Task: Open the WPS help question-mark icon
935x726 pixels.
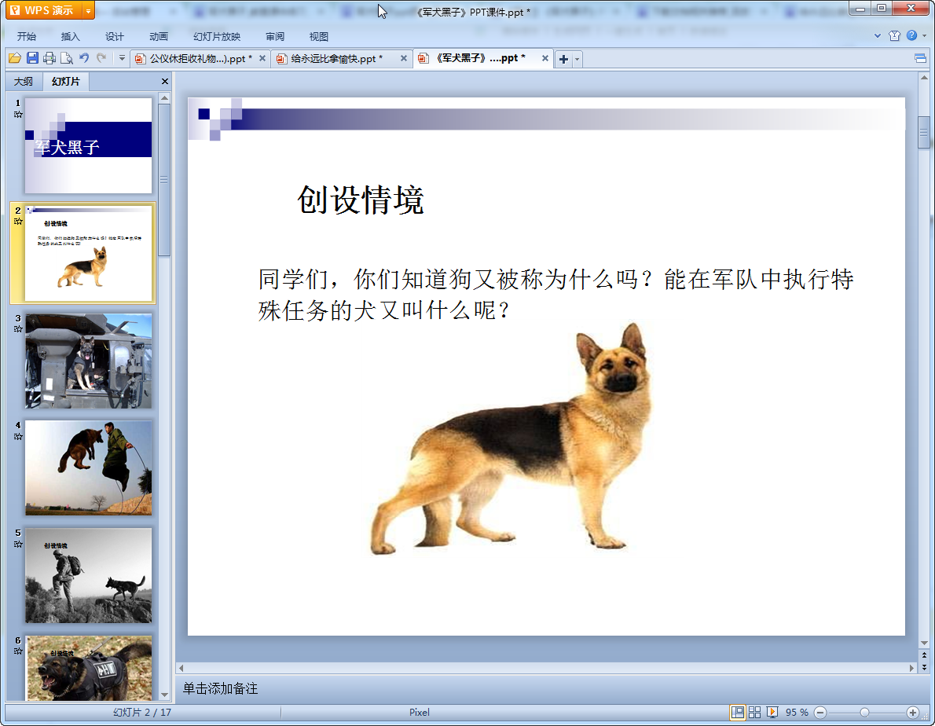Action: click(x=911, y=36)
